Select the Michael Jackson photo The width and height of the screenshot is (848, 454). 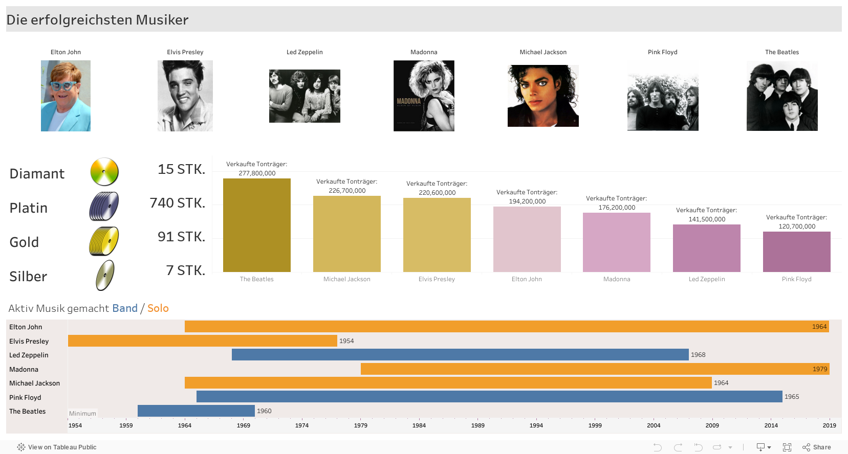543,96
